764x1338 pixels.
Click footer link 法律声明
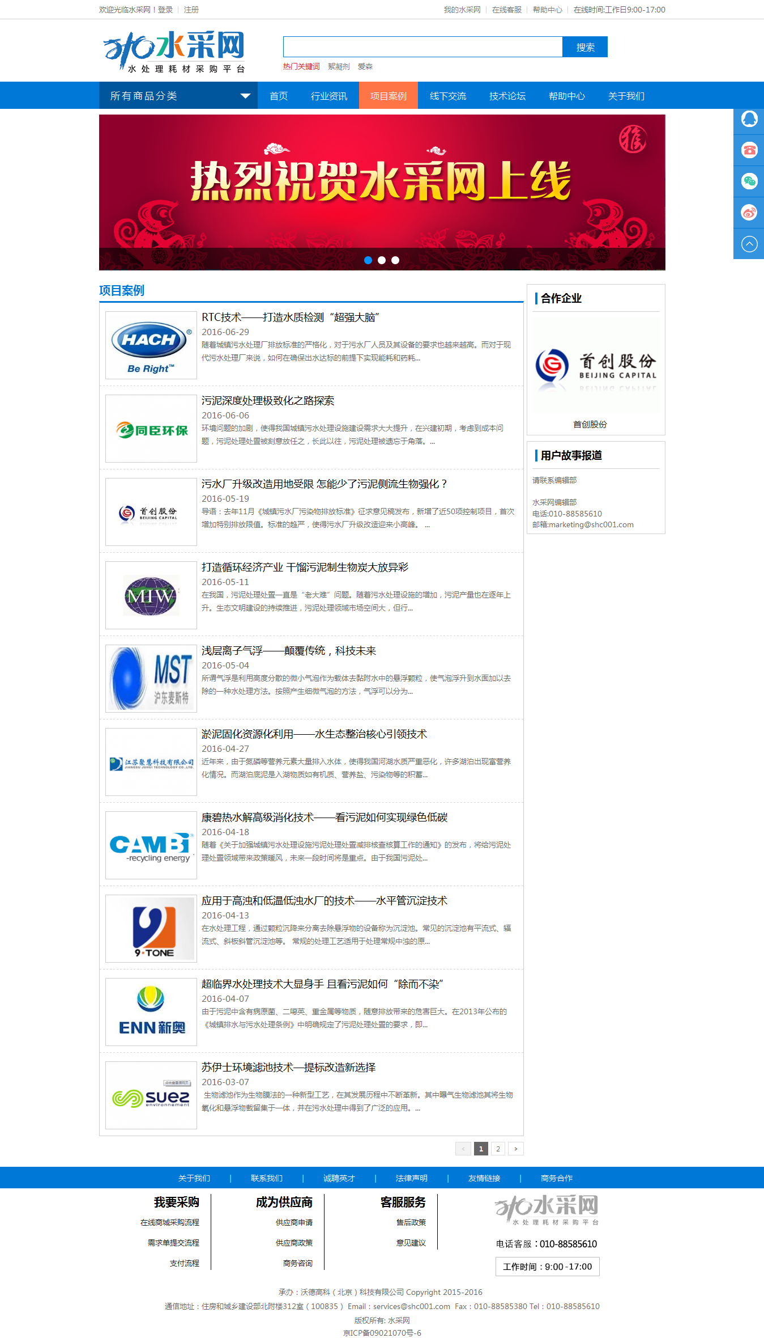(412, 1178)
